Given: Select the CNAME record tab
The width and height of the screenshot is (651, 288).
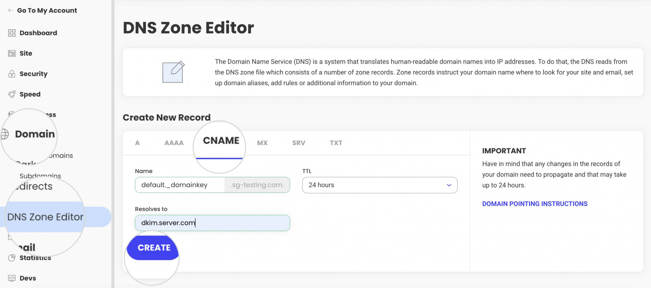Looking at the screenshot, I should [x=221, y=141].
